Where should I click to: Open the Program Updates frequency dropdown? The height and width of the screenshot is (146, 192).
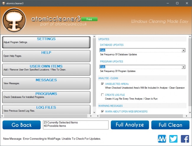tap(183, 67)
